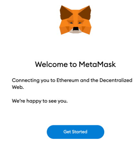Viewport: 140px width, 142px height.
Task: Click the fox's black nose
Action: click(x=76, y=29)
